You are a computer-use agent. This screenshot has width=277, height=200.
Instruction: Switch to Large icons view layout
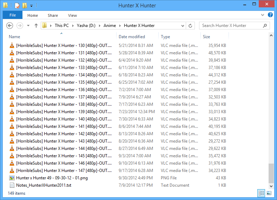coord(269,193)
